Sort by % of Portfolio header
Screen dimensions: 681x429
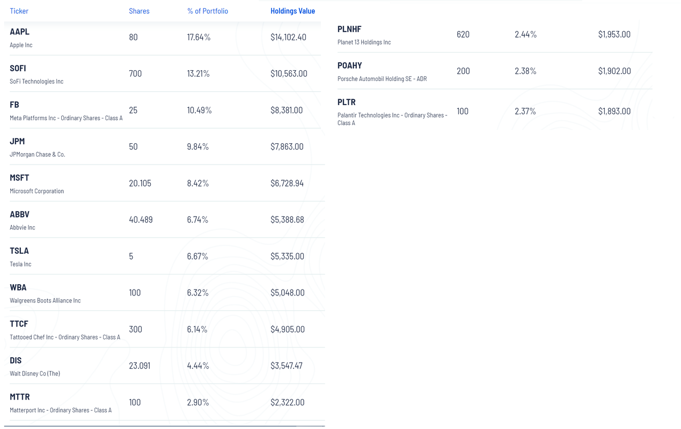(208, 11)
